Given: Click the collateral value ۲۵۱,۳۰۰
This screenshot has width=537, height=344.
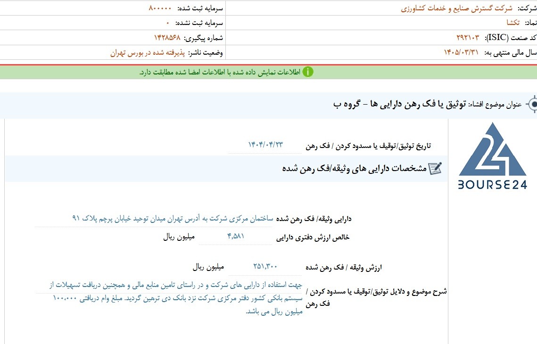Looking at the screenshot, I should click(265, 266).
